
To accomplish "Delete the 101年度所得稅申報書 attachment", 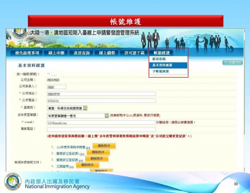I will 101,146.
